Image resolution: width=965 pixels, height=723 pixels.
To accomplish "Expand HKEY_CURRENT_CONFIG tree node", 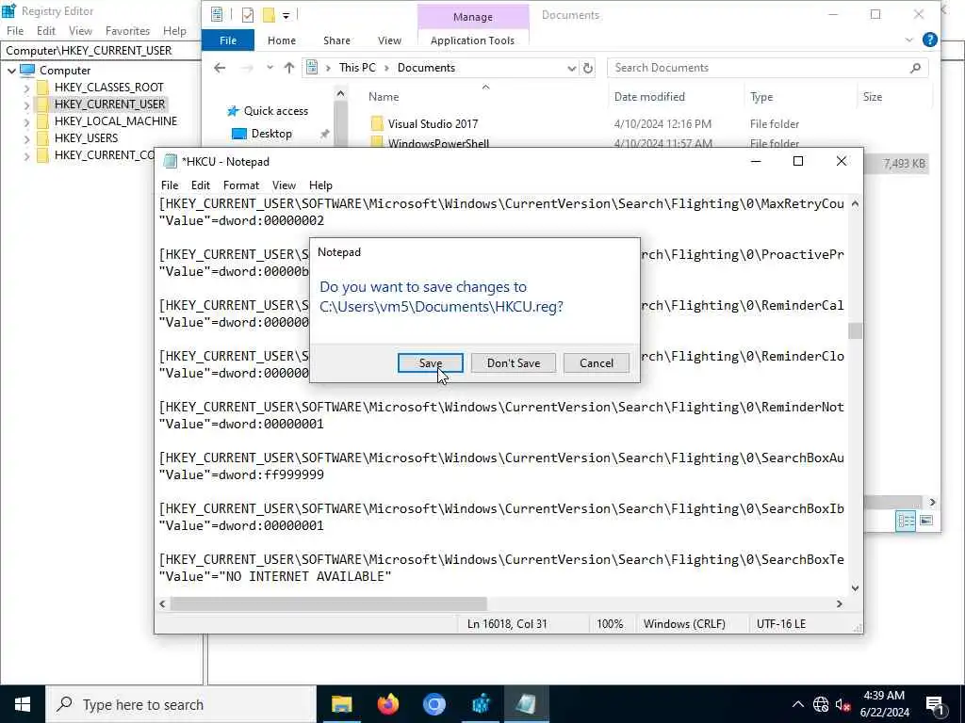I will tap(26, 156).
